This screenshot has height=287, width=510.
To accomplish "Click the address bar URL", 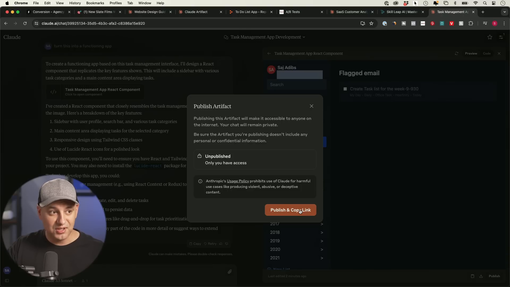I will pyautogui.click(x=93, y=23).
